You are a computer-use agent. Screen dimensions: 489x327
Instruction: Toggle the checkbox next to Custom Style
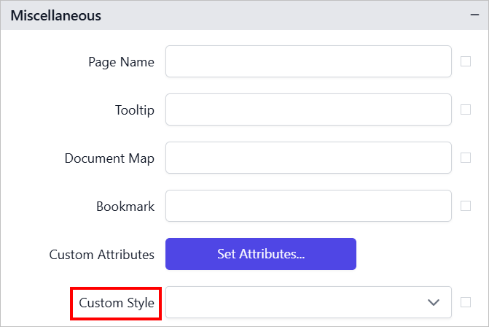click(466, 302)
